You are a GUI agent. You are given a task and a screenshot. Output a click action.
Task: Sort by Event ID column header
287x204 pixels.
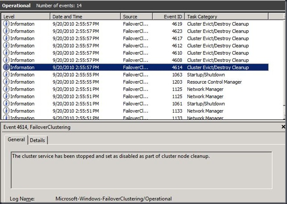pyautogui.click(x=168, y=16)
